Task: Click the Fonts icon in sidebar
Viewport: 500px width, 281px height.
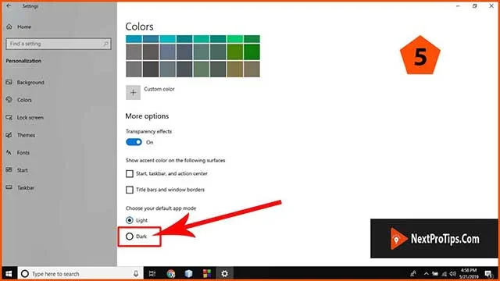Action: coord(9,153)
